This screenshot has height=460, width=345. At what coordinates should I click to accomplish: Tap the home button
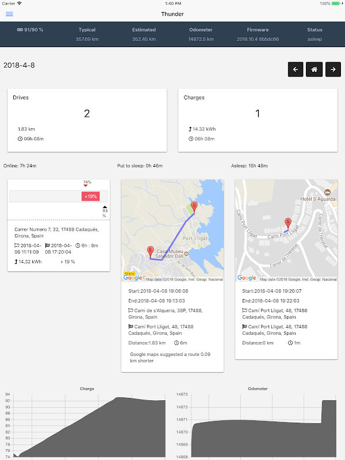point(314,70)
